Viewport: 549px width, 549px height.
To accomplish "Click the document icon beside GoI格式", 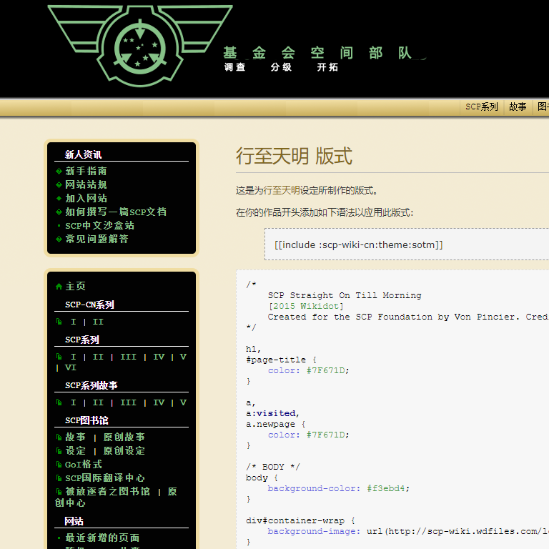I will click(x=59, y=465).
